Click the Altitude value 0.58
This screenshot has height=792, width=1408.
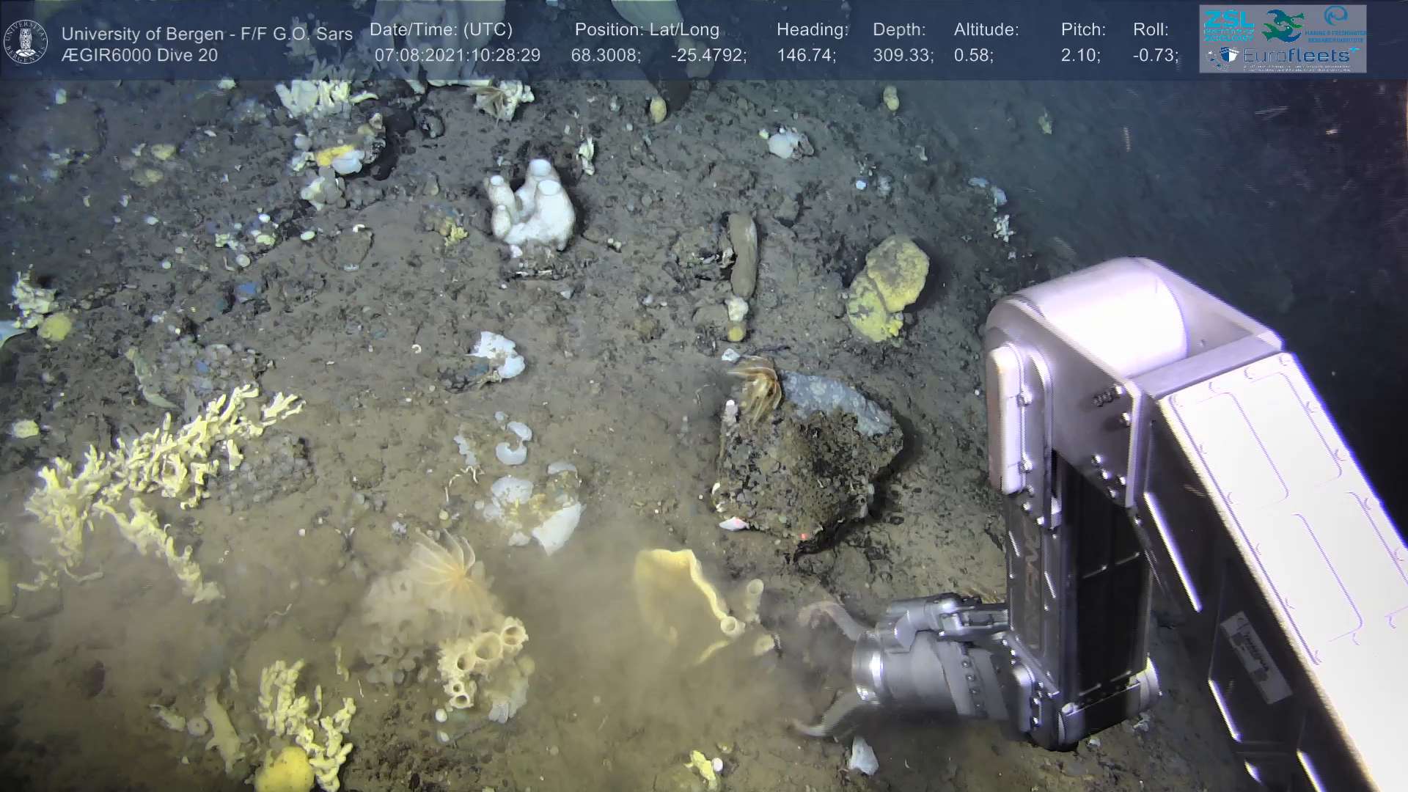(x=973, y=55)
